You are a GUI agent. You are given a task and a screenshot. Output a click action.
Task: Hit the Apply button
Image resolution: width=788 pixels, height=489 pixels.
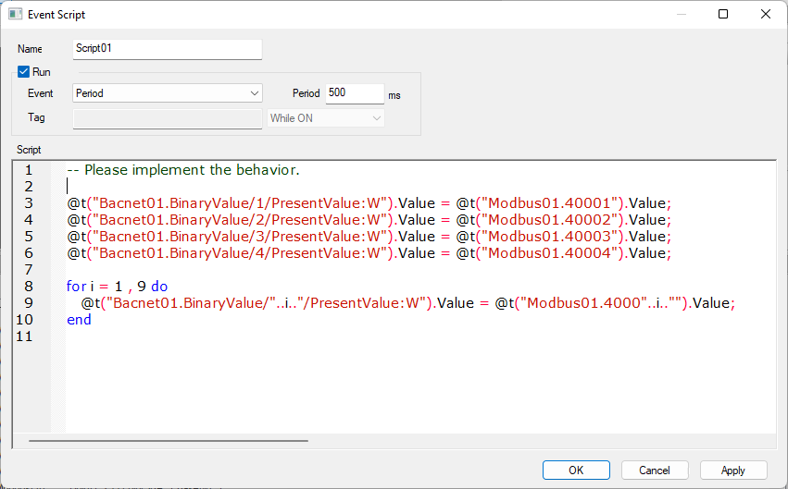pyautogui.click(x=733, y=470)
